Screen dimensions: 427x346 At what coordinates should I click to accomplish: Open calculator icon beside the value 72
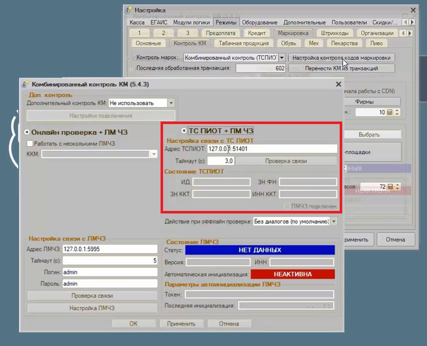pyautogui.click(x=390, y=187)
